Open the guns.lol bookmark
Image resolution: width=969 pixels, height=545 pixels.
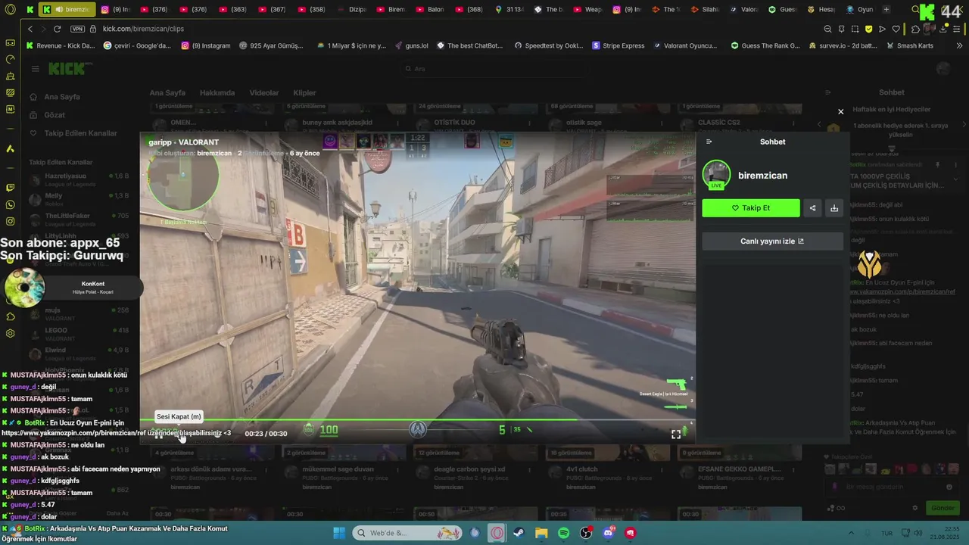coord(412,45)
